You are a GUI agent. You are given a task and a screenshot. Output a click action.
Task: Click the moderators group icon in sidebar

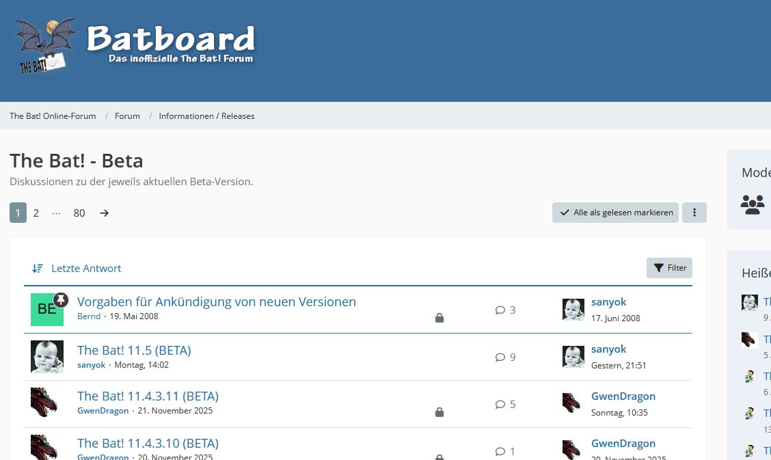tap(753, 204)
